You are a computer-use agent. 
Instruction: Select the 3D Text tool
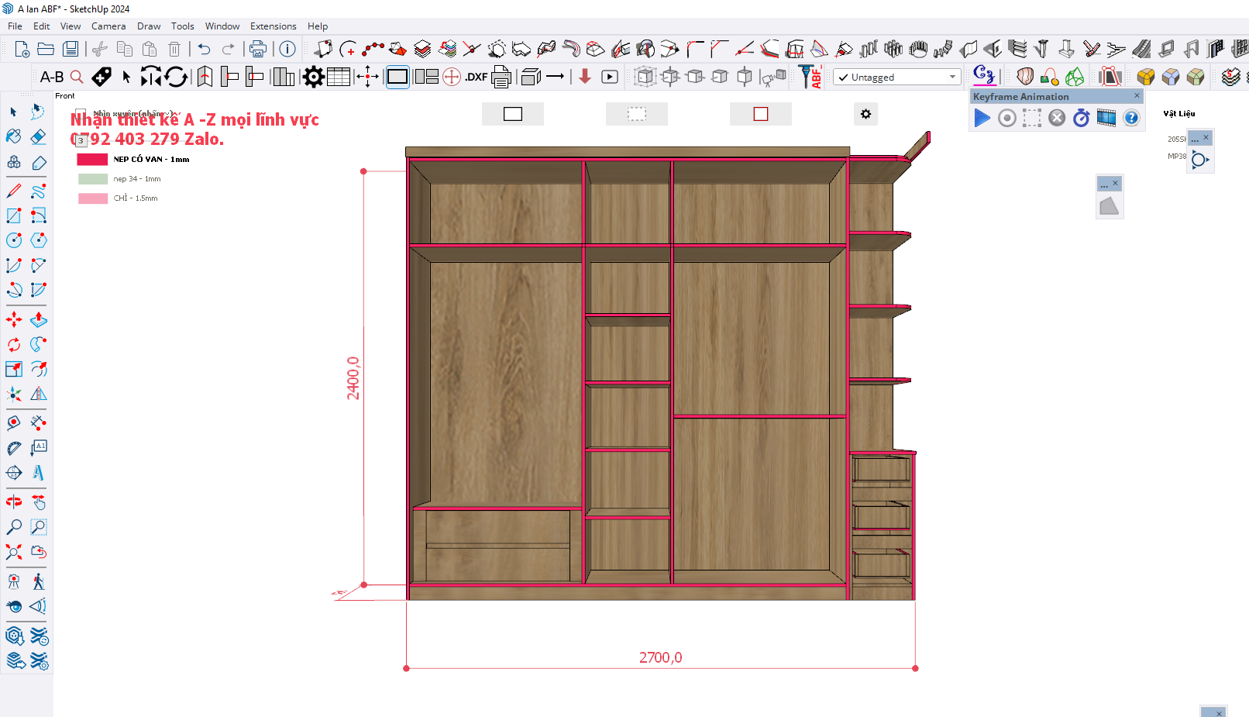coord(38,473)
